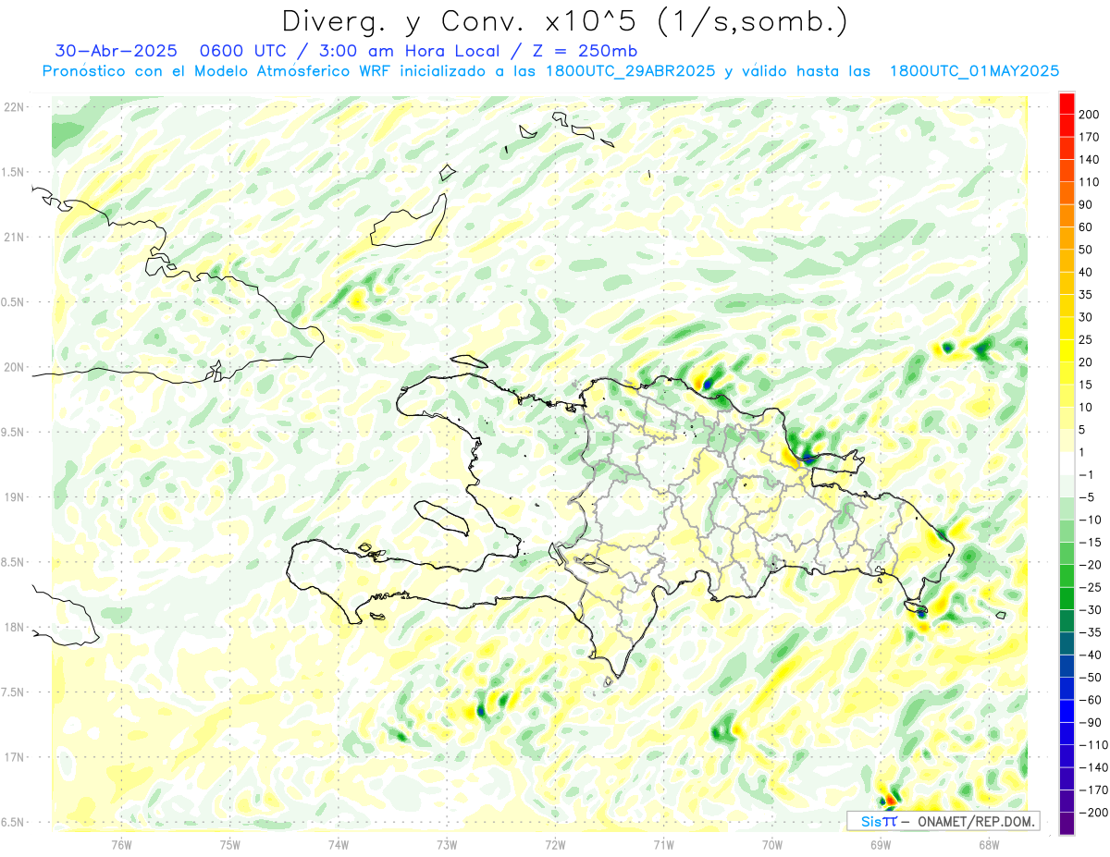Image resolution: width=1110 pixels, height=857 pixels.
Task: Click the '70W' longitude label
Action: 771,844
